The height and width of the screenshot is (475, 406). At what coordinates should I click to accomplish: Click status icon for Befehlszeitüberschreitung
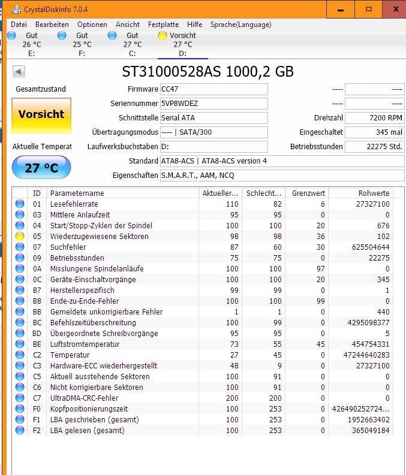pos(20,323)
